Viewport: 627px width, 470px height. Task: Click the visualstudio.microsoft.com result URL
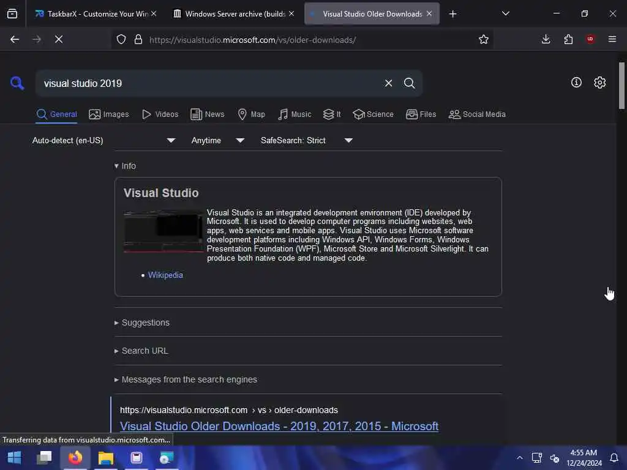[x=229, y=411]
